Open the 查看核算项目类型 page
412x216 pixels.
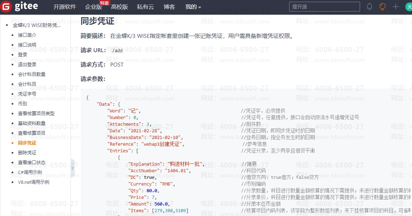36,113
